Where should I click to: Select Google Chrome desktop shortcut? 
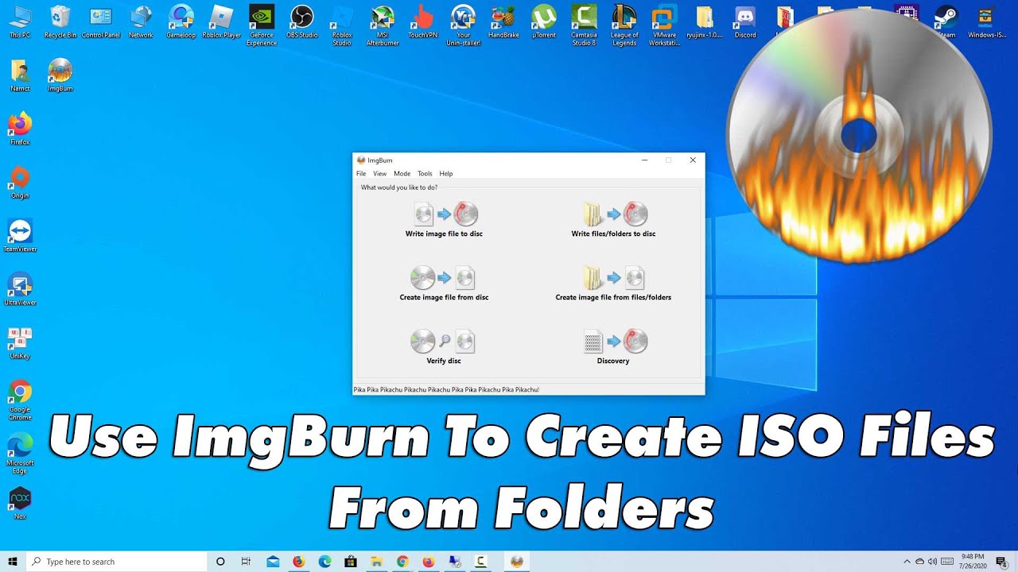pyautogui.click(x=20, y=400)
